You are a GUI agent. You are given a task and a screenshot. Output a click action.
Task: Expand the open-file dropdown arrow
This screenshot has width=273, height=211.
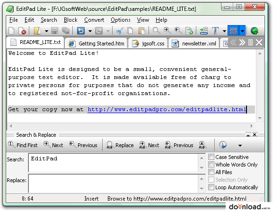click(46, 31)
